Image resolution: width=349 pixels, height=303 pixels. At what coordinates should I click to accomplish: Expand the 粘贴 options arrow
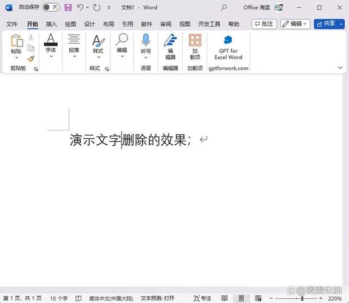coord(16,58)
